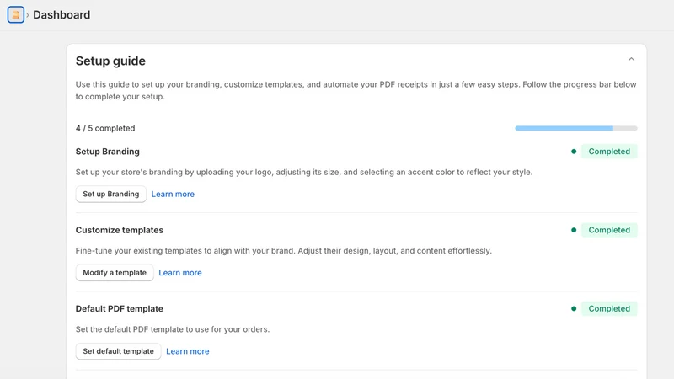Click the app logo icon beside Dashboard
This screenshot has width=674, height=379.
[16, 15]
